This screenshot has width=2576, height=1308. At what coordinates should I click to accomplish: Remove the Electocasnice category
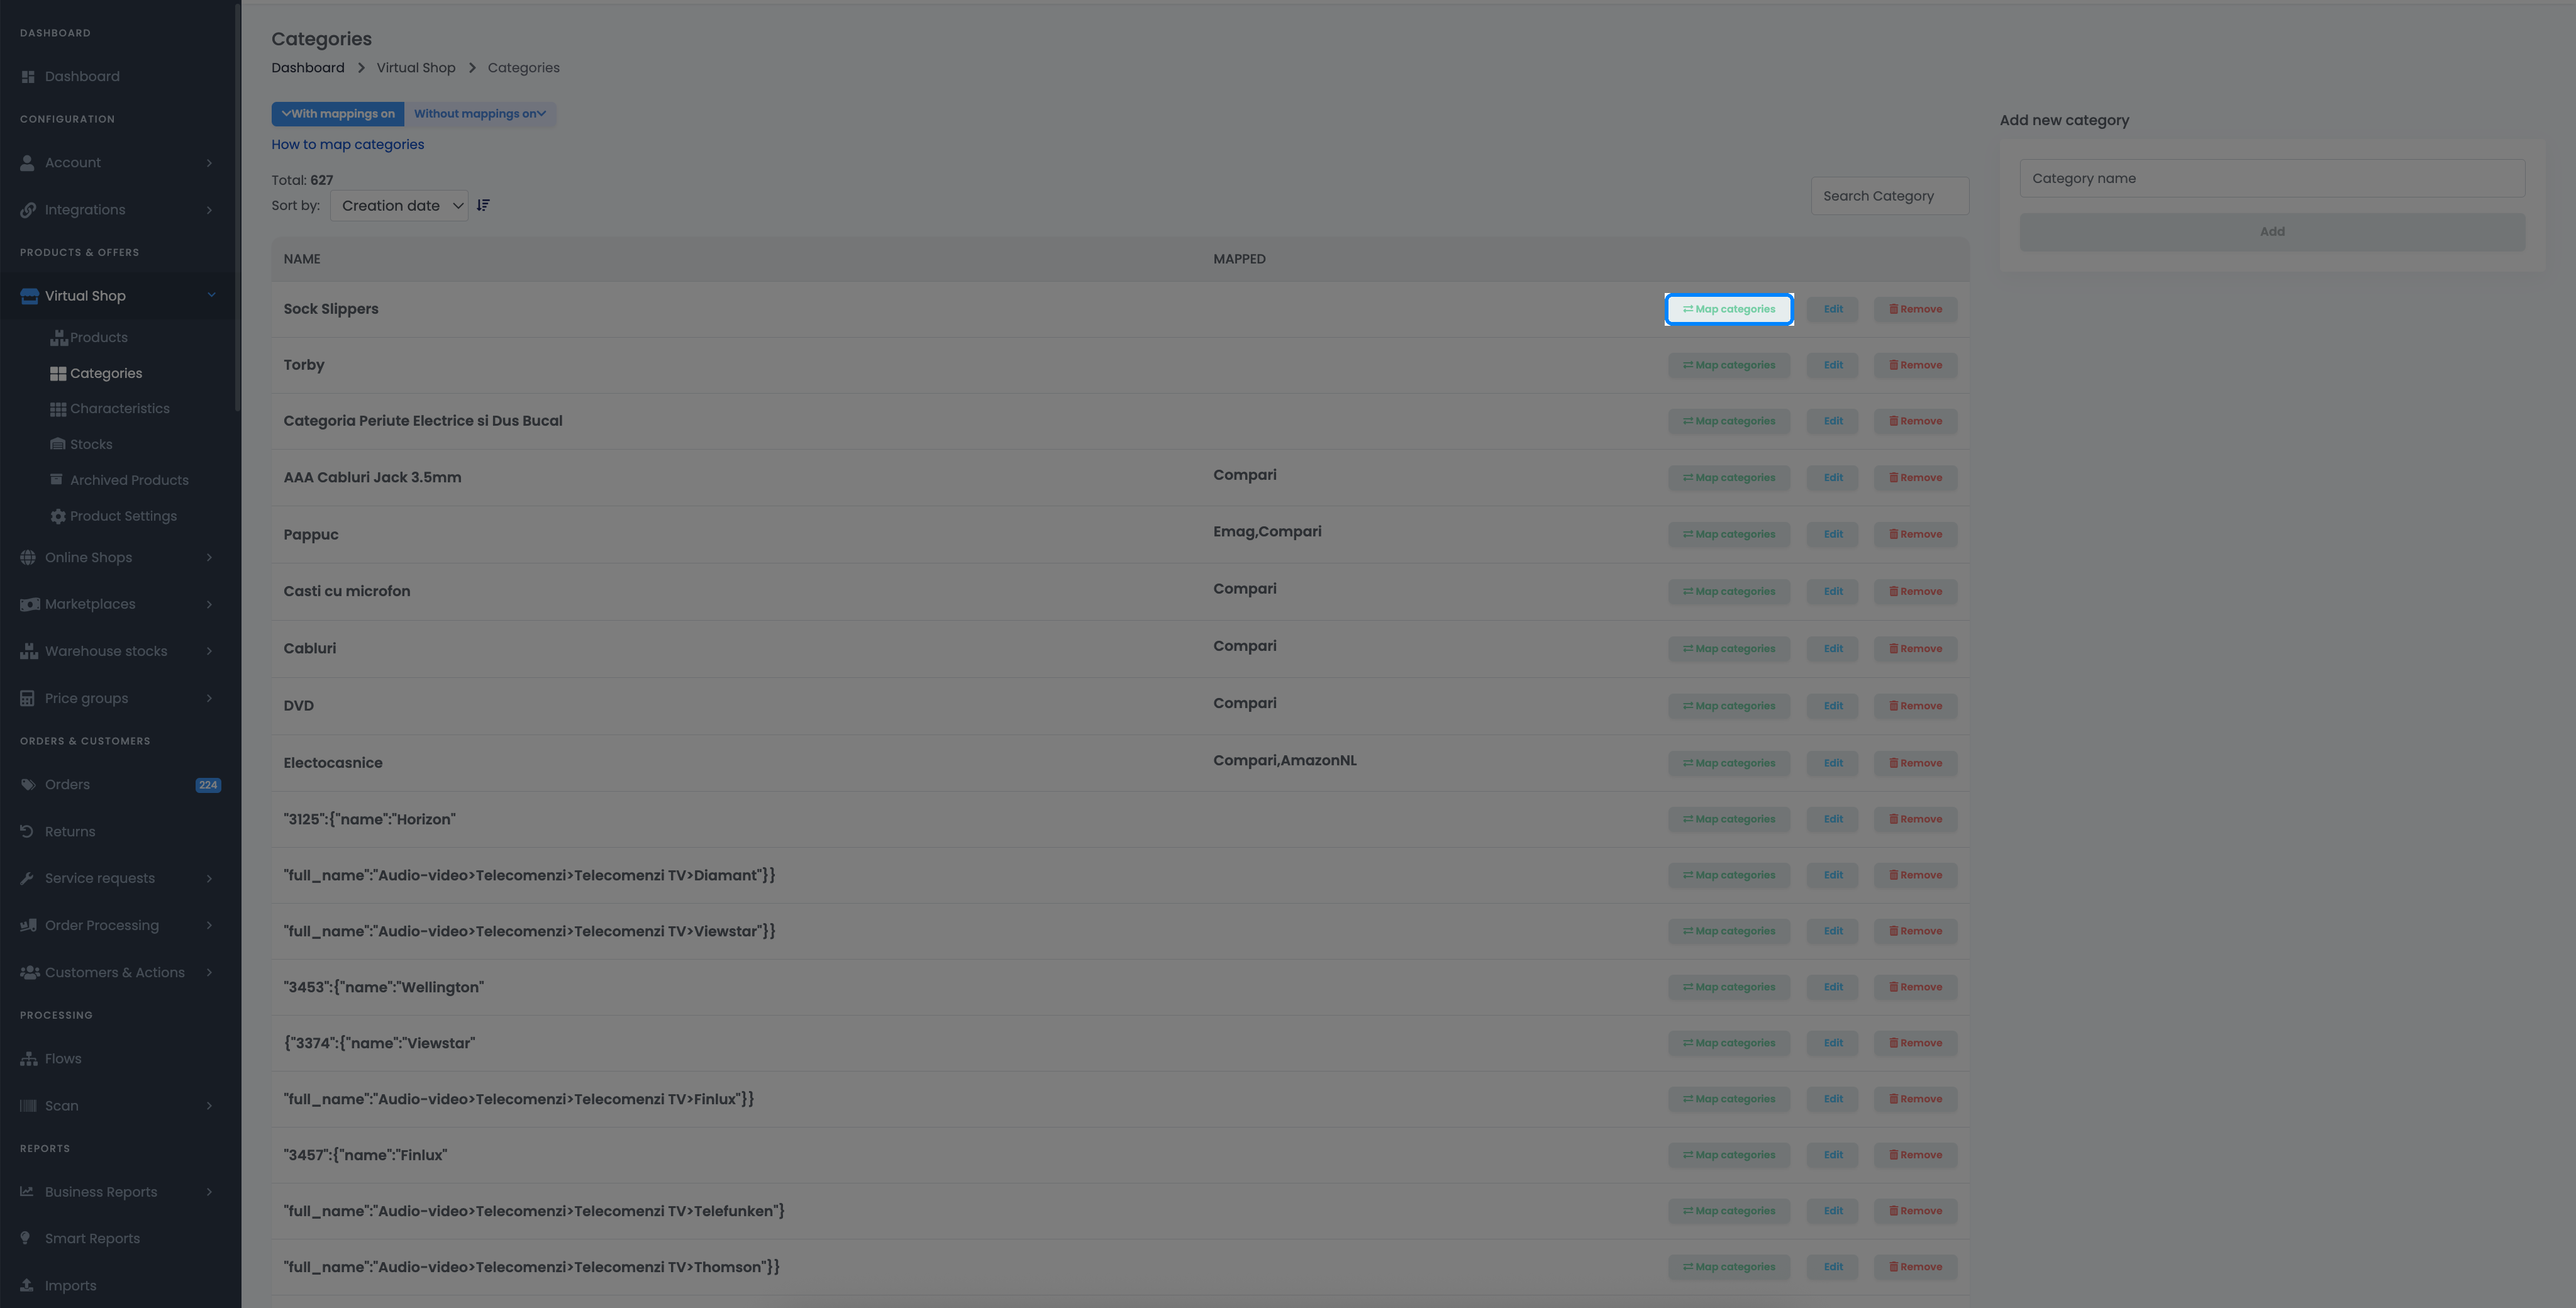1915,764
